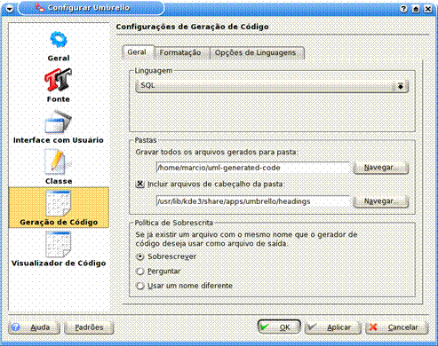The image size is (438, 346).
Task: Apply changes with Aplicar button
Action: point(333,327)
